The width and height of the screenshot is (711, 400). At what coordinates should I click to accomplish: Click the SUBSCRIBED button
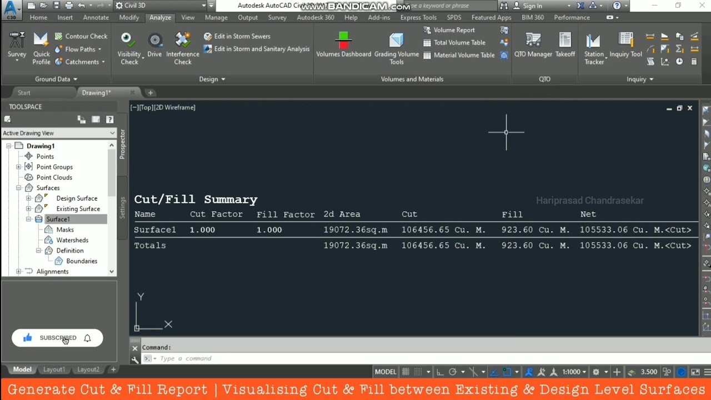(58, 338)
